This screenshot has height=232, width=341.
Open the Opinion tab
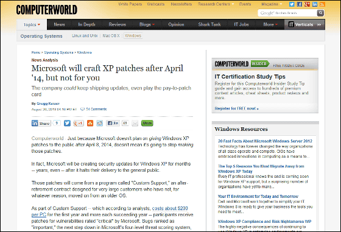point(176,24)
